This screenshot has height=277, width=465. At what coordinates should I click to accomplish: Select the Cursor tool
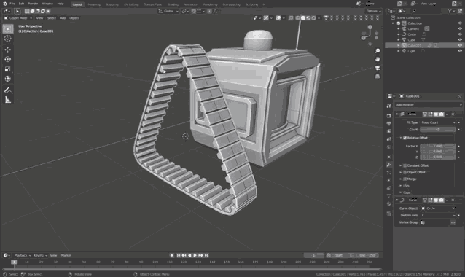(8, 38)
